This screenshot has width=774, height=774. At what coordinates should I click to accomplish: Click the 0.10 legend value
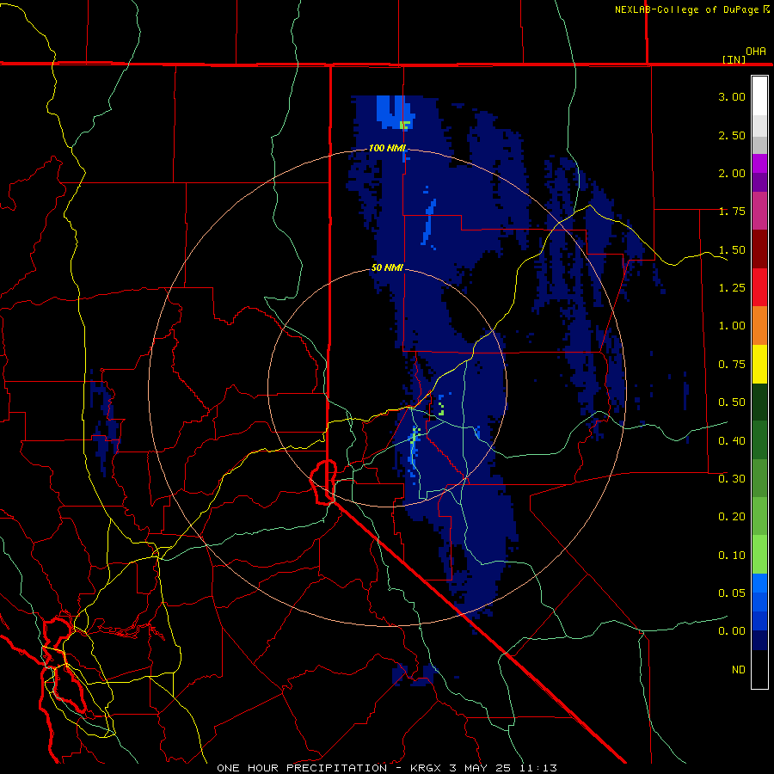[x=732, y=555]
